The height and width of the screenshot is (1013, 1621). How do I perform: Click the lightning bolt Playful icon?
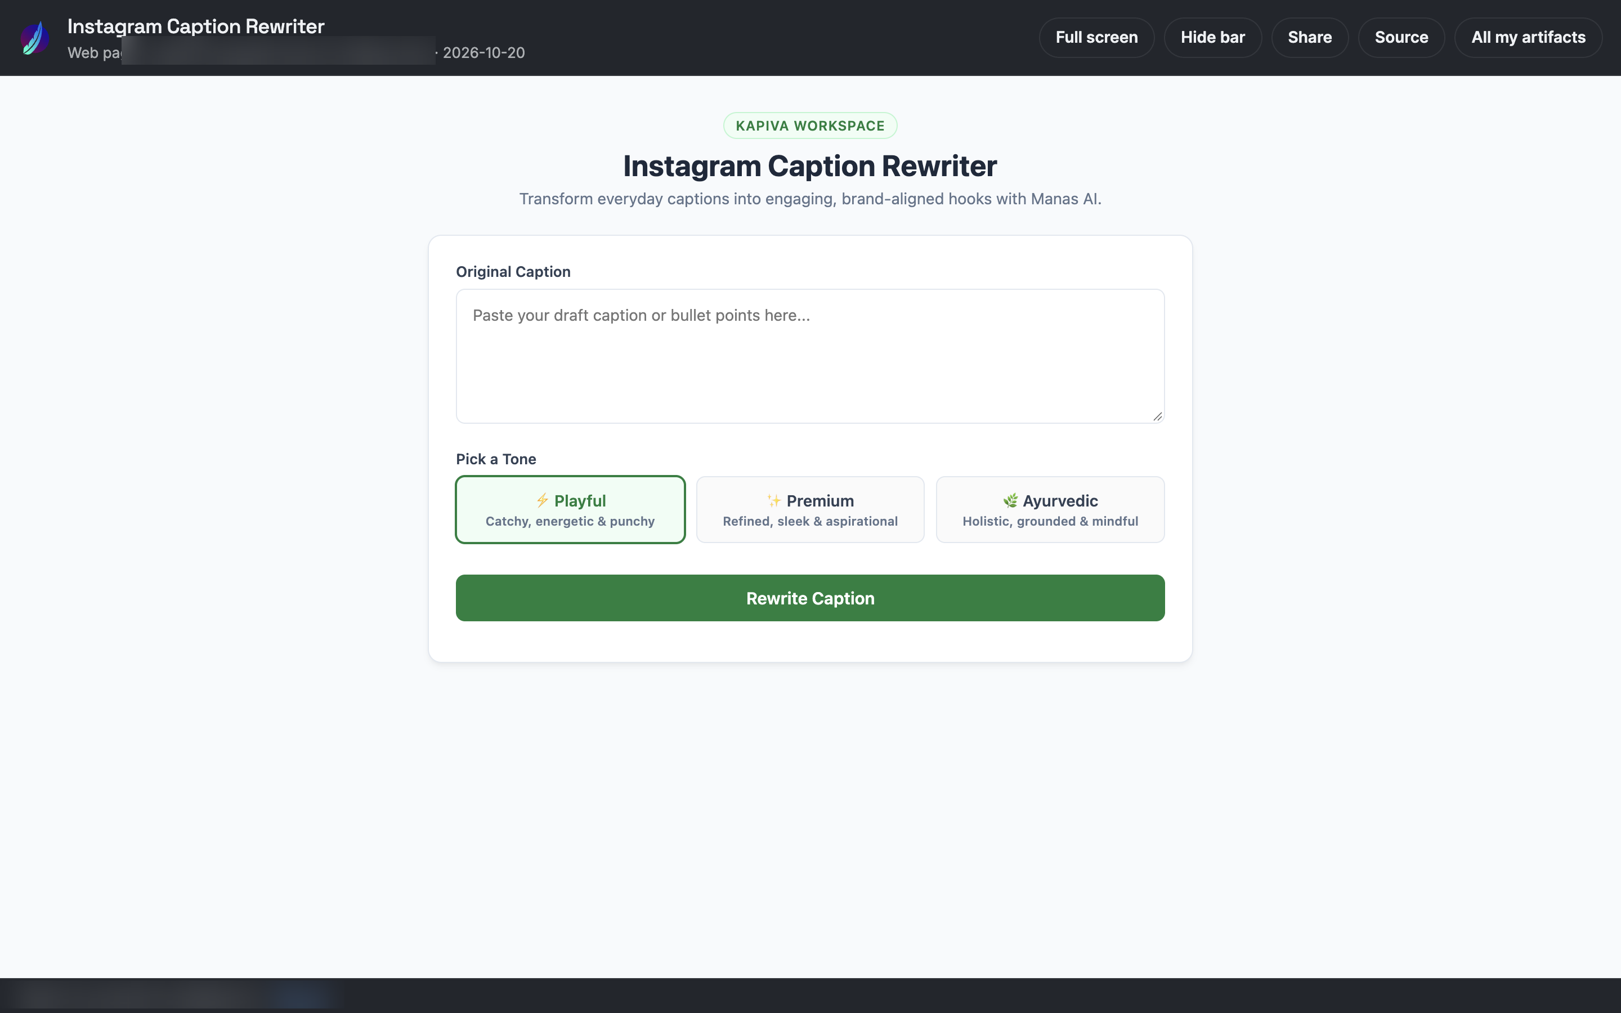tap(543, 500)
